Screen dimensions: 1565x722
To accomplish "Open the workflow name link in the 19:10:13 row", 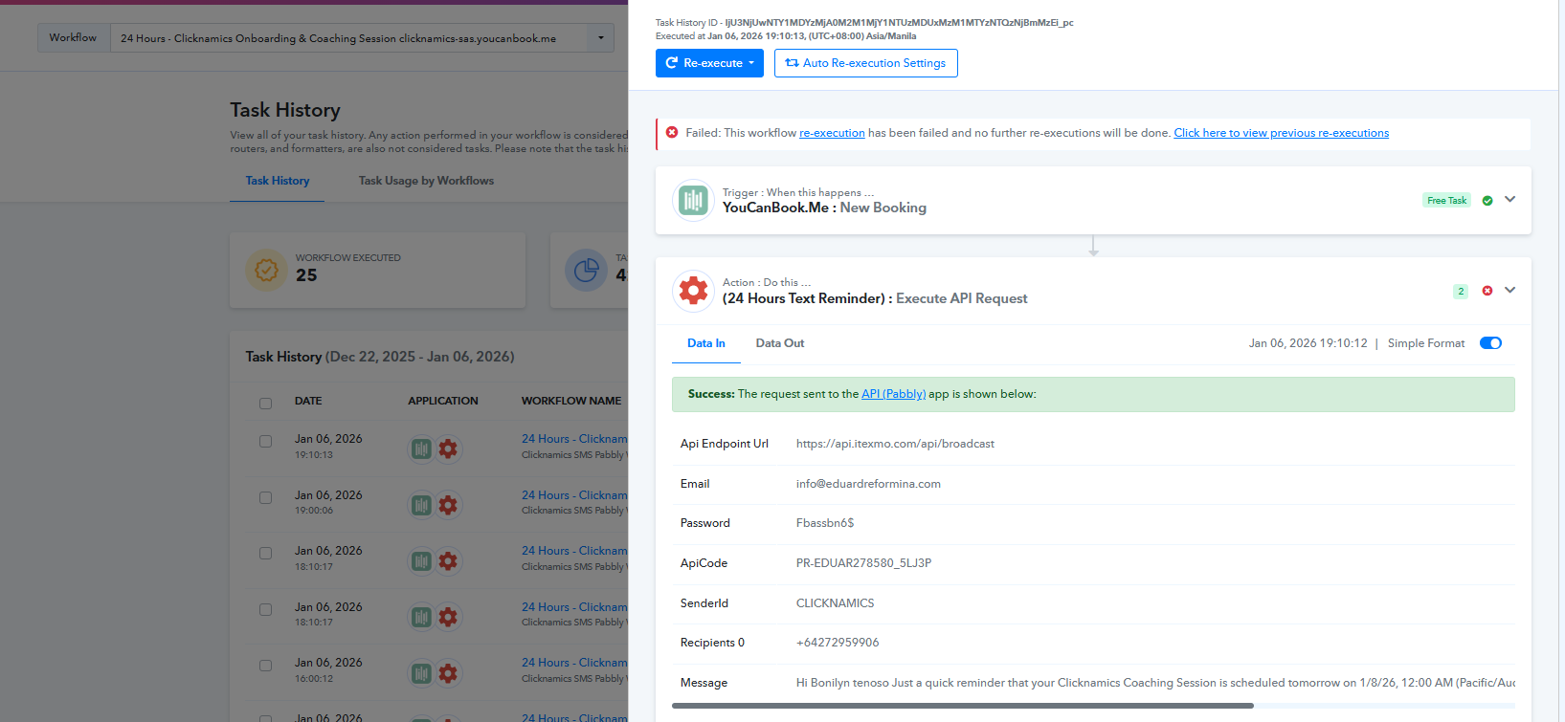I will click(574, 439).
